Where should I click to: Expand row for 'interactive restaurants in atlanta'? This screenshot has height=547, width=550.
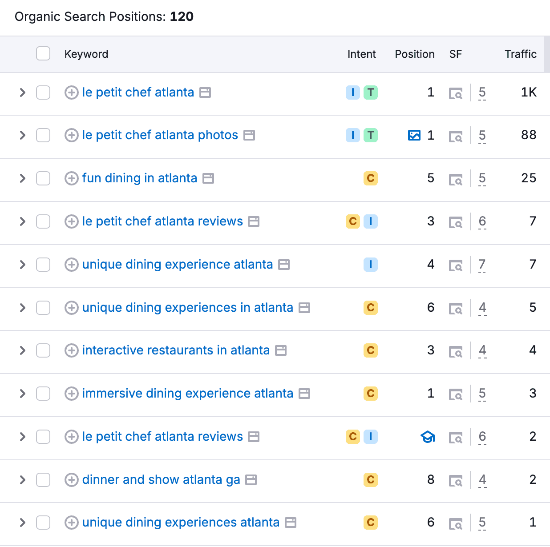pyautogui.click(x=23, y=350)
